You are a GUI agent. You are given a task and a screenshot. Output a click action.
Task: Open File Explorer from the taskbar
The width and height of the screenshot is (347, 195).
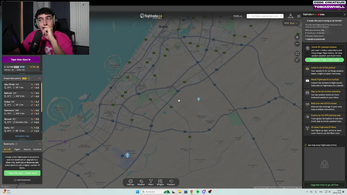pyautogui.click(x=179, y=192)
